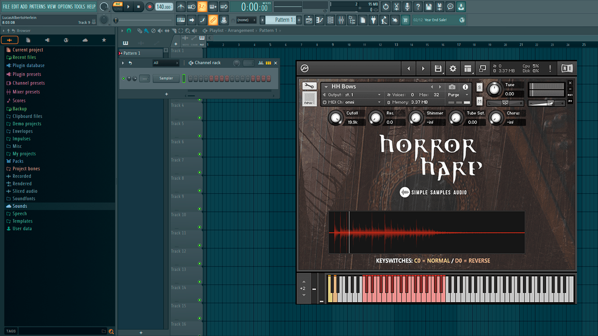Toggle the PV button in Kontakt instrument header

570,101
